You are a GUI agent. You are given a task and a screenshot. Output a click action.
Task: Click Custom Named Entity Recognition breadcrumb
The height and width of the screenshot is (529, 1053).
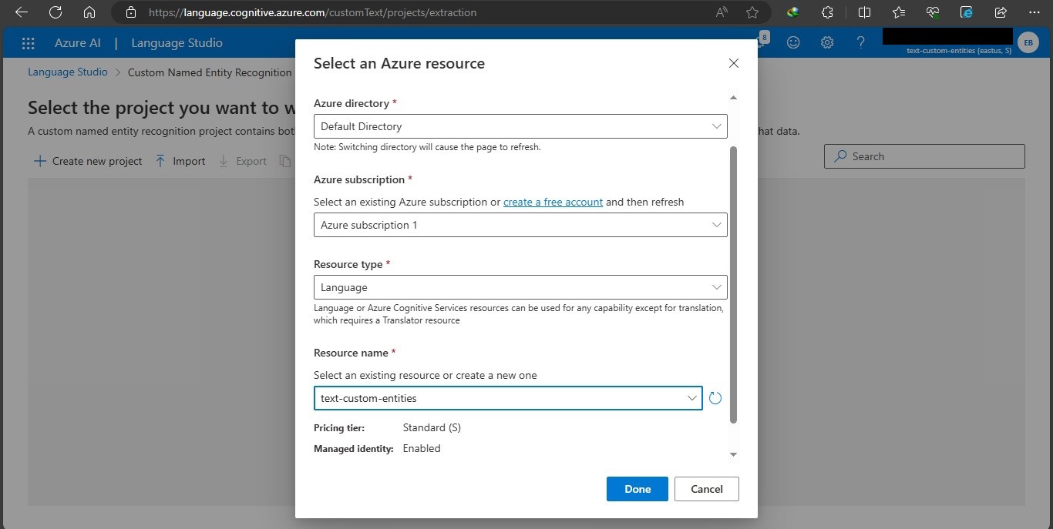(210, 72)
